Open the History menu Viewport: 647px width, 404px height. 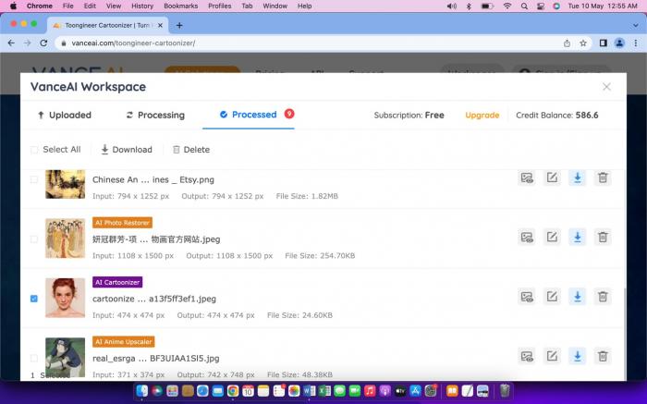point(142,6)
